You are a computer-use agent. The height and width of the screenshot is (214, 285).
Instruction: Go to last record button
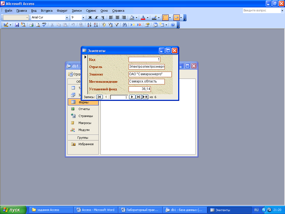(x=139, y=97)
